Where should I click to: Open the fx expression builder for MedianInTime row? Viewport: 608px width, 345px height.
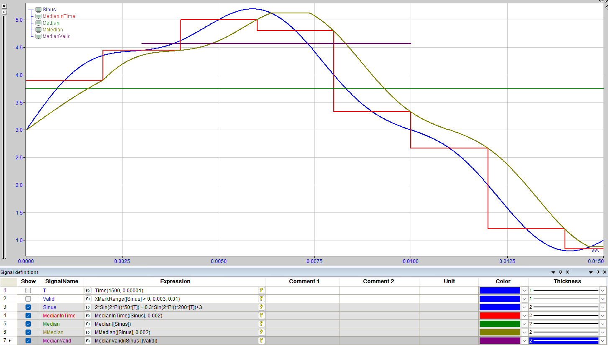click(88, 315)
